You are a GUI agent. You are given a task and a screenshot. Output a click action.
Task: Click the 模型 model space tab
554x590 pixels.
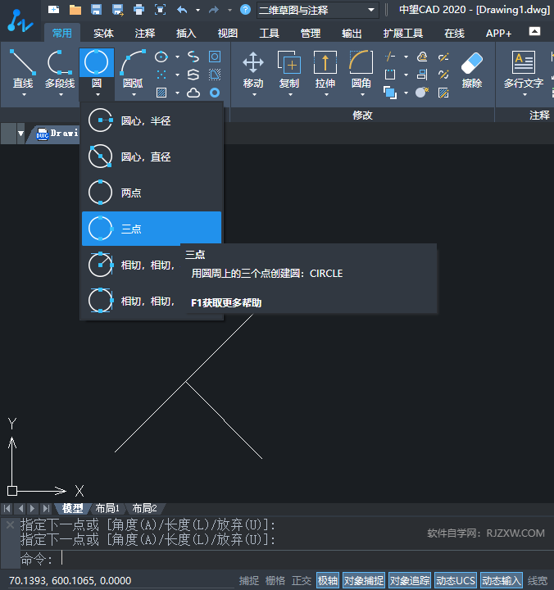pyautogui.click(x=73, y=508)
